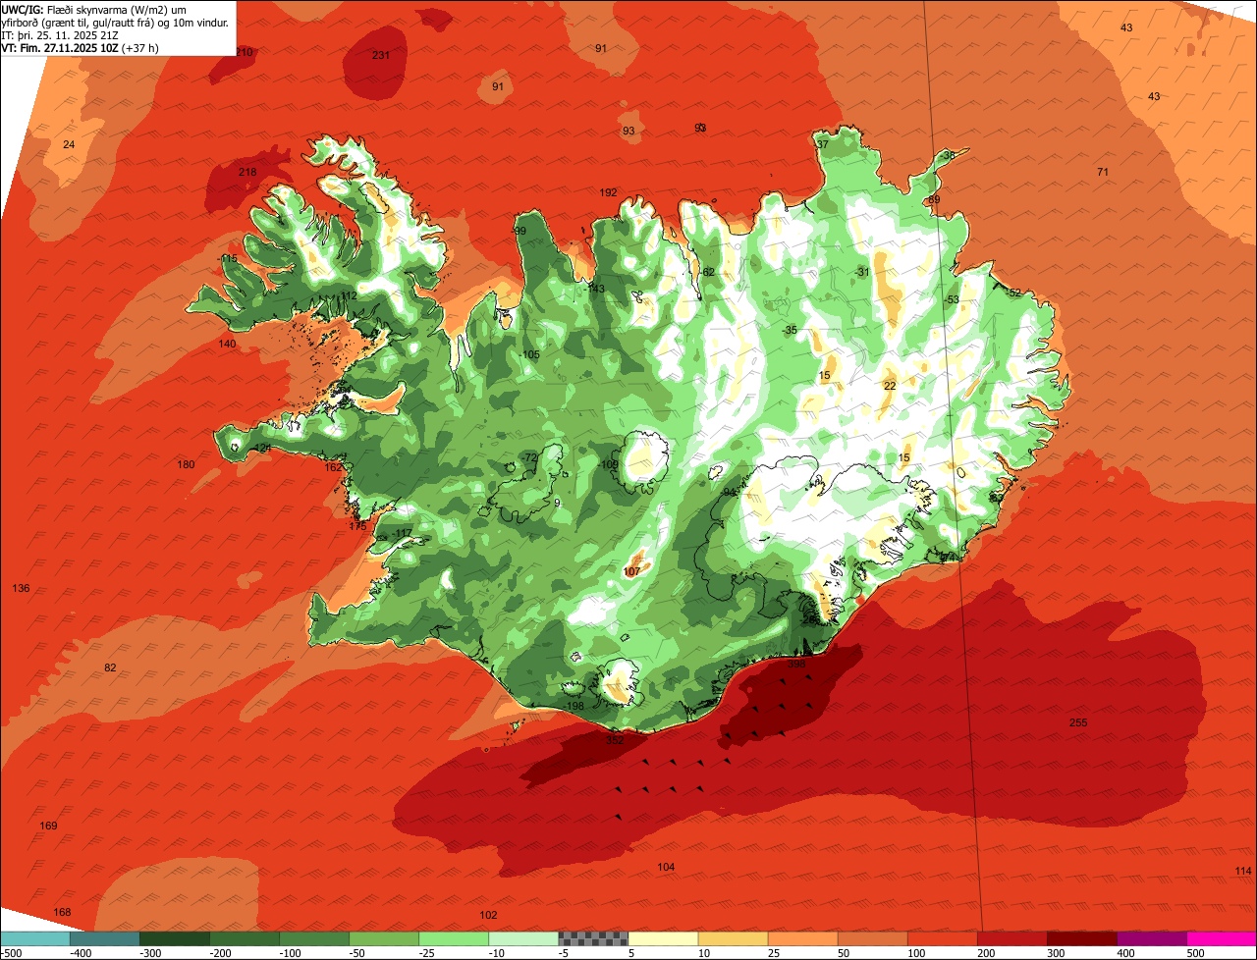Click the map value 136
The width and height of the screenshot is (1257, 960).
tap(21, 588)
